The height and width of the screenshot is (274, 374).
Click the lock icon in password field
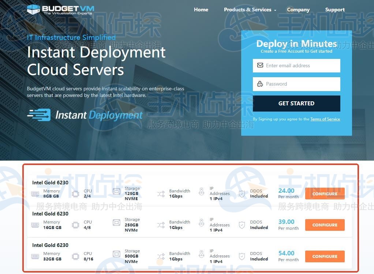[x=260, y=84]
